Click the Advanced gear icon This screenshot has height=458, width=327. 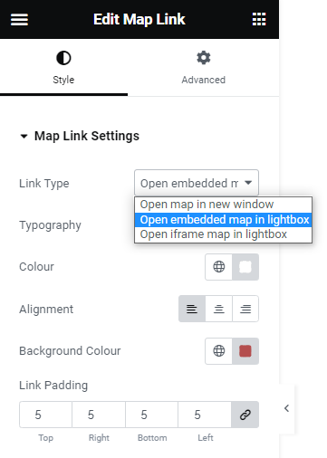[x=204, y=58]
